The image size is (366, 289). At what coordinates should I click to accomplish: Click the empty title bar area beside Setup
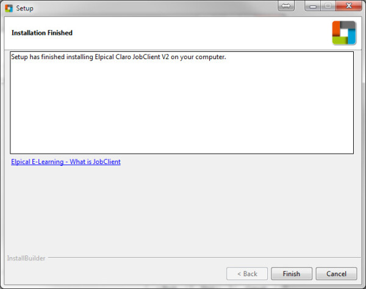[154, 8]
